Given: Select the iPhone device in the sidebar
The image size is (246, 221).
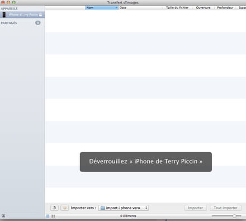Looking at the screenshot, I should tap(22, 15).
